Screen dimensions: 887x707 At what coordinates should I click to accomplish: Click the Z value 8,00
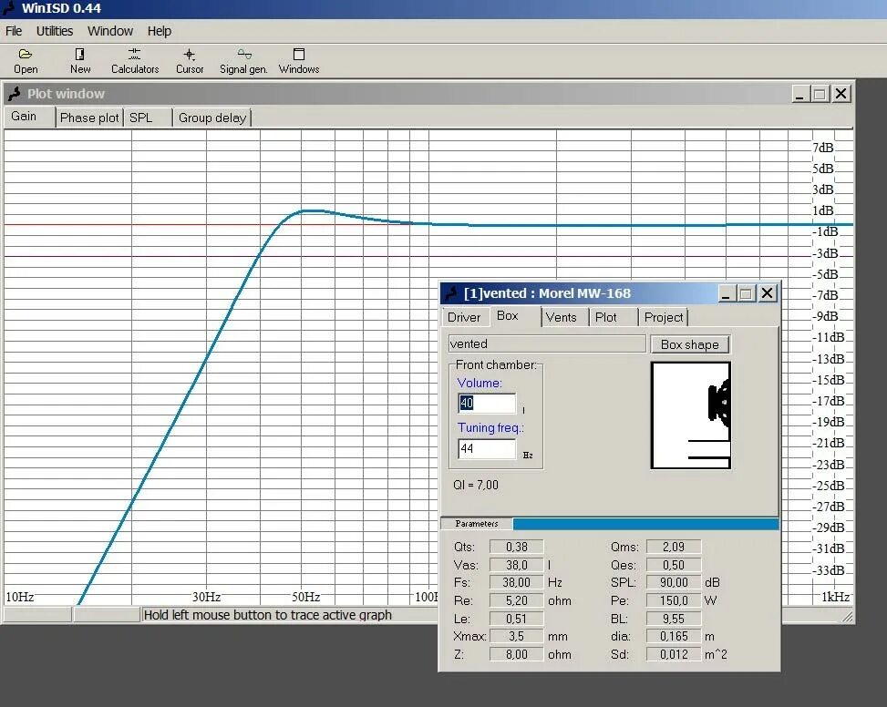517,654
